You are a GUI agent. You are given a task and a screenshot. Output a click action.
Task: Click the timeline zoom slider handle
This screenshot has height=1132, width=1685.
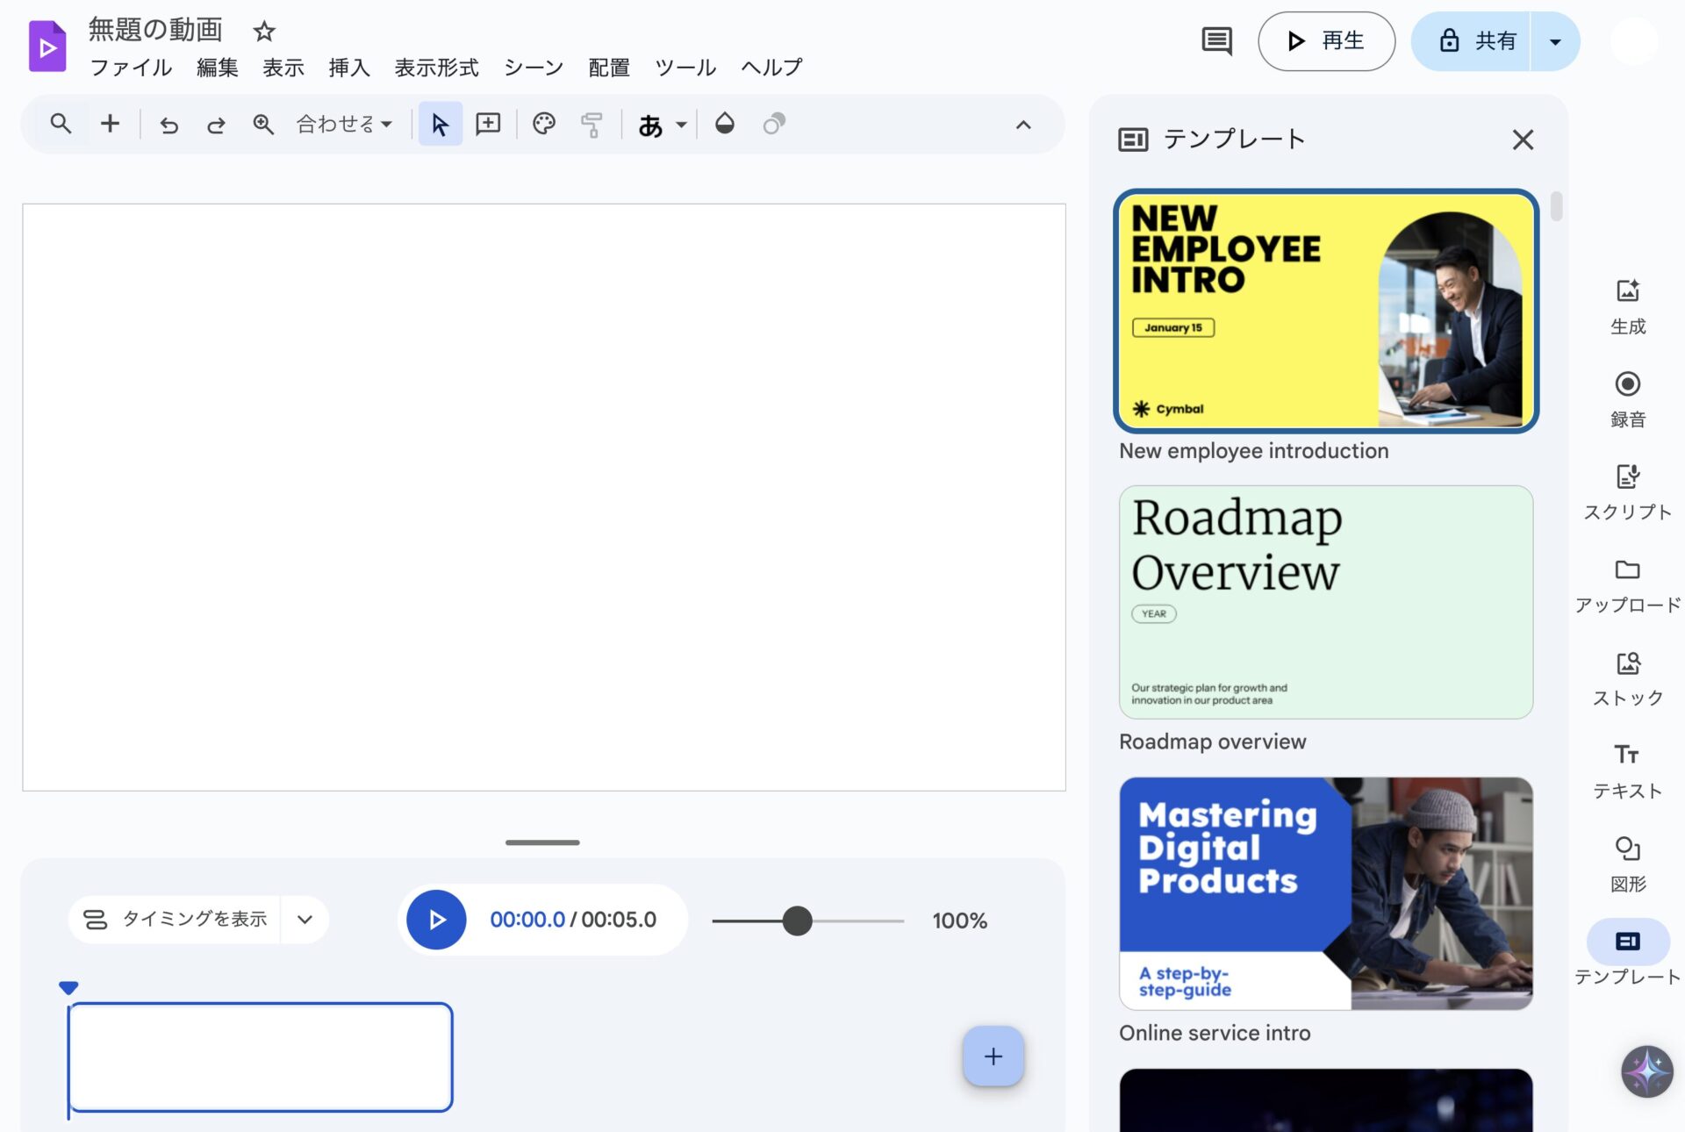(797, 921)
